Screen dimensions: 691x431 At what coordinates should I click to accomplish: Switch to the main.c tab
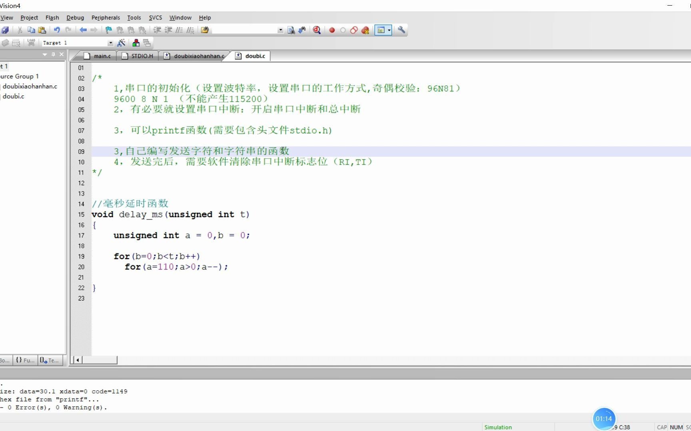(98, 56)
